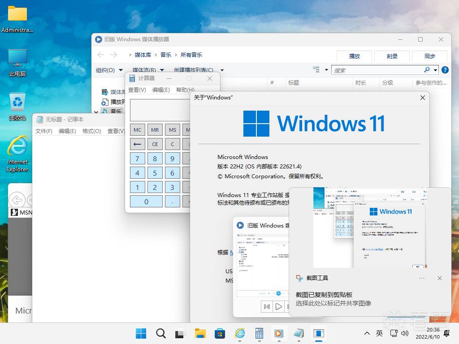
Task: Go forward in Media Player navigation
Action: 113,55
